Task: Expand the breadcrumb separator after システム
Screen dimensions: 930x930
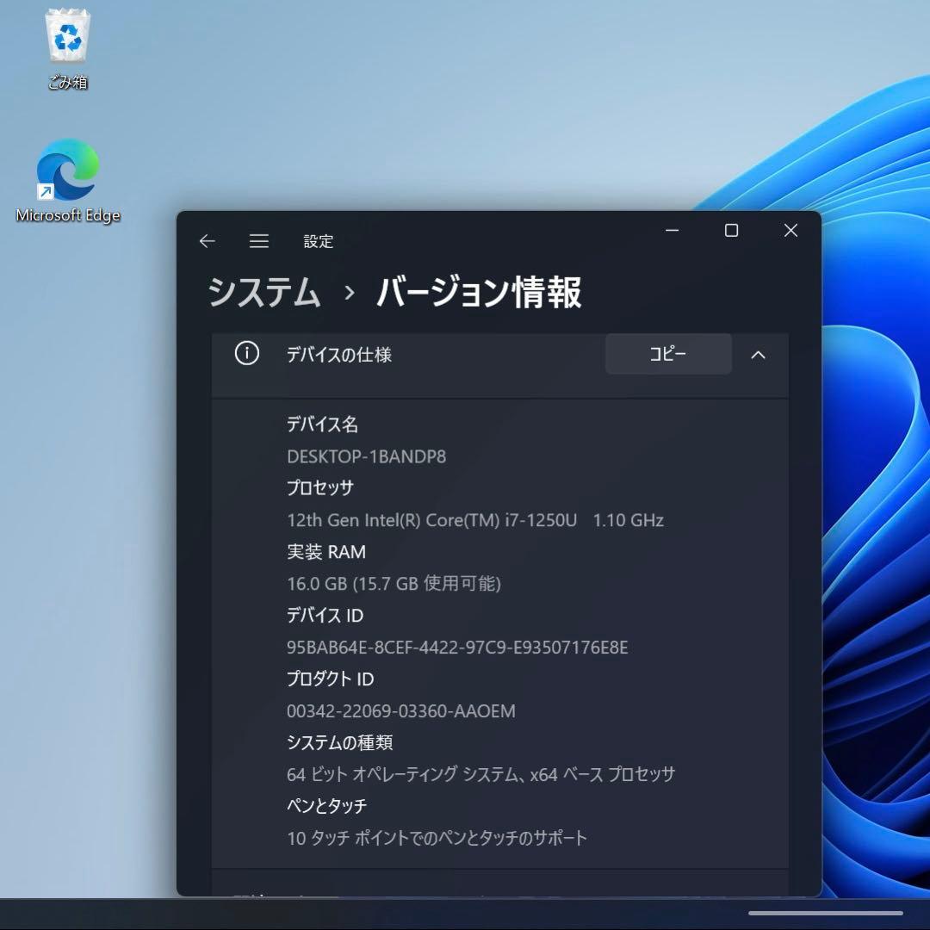Action: (348, 293)
